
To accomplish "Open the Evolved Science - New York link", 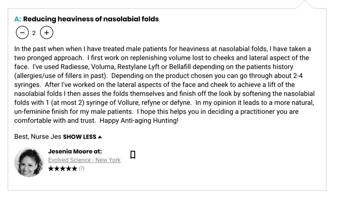I will pos(84,160).
